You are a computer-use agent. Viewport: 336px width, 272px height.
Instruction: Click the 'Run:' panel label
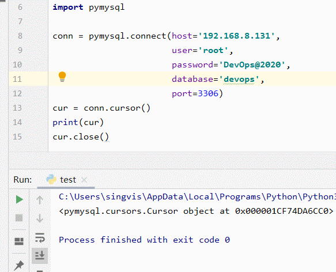22,180
